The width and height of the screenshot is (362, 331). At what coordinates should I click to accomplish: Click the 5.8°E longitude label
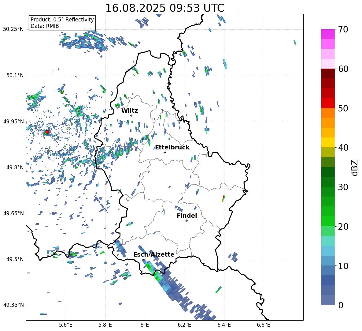pyautogui.click(x=105, y=325)
